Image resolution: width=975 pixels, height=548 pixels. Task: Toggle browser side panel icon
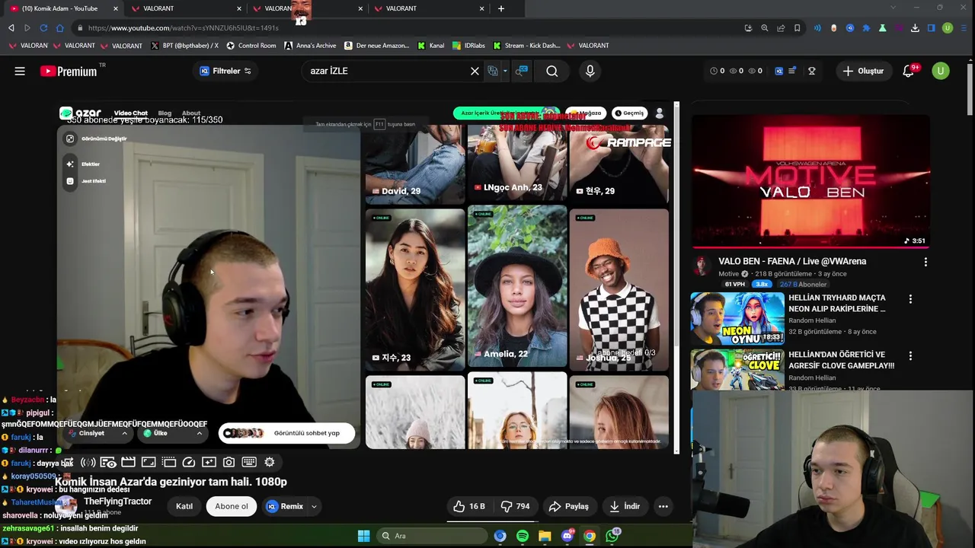(931, 28)
